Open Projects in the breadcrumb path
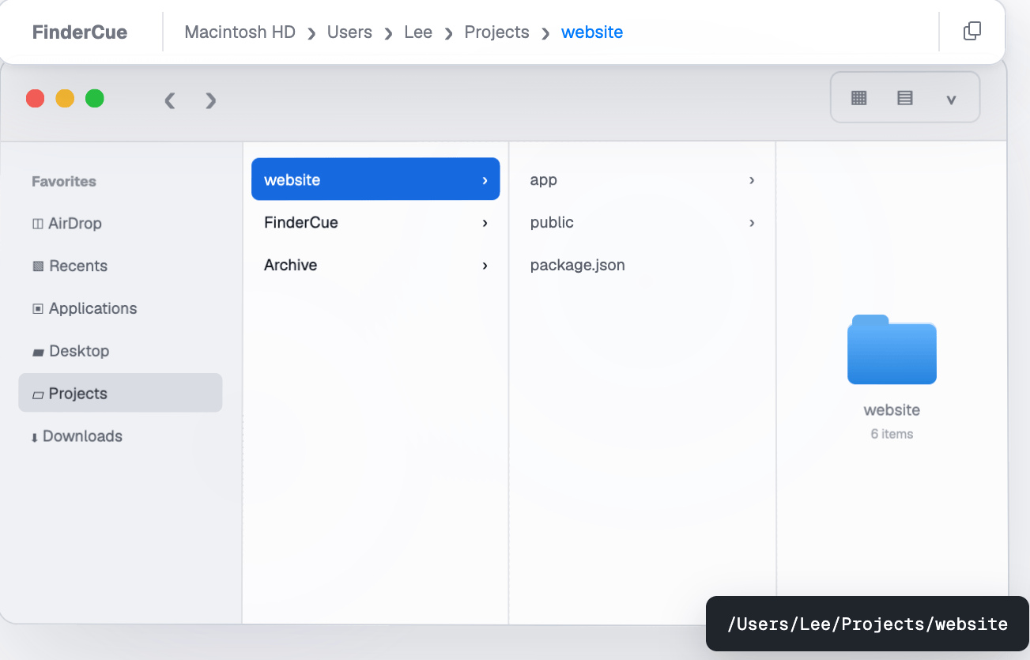 click(x=496, y=32)
